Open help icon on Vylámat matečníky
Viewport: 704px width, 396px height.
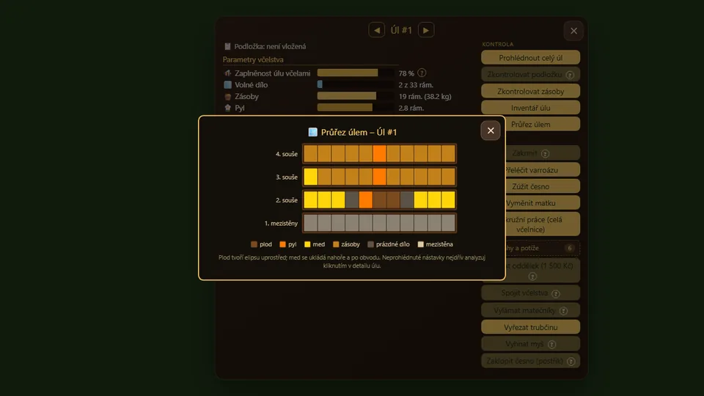point(563,311)
